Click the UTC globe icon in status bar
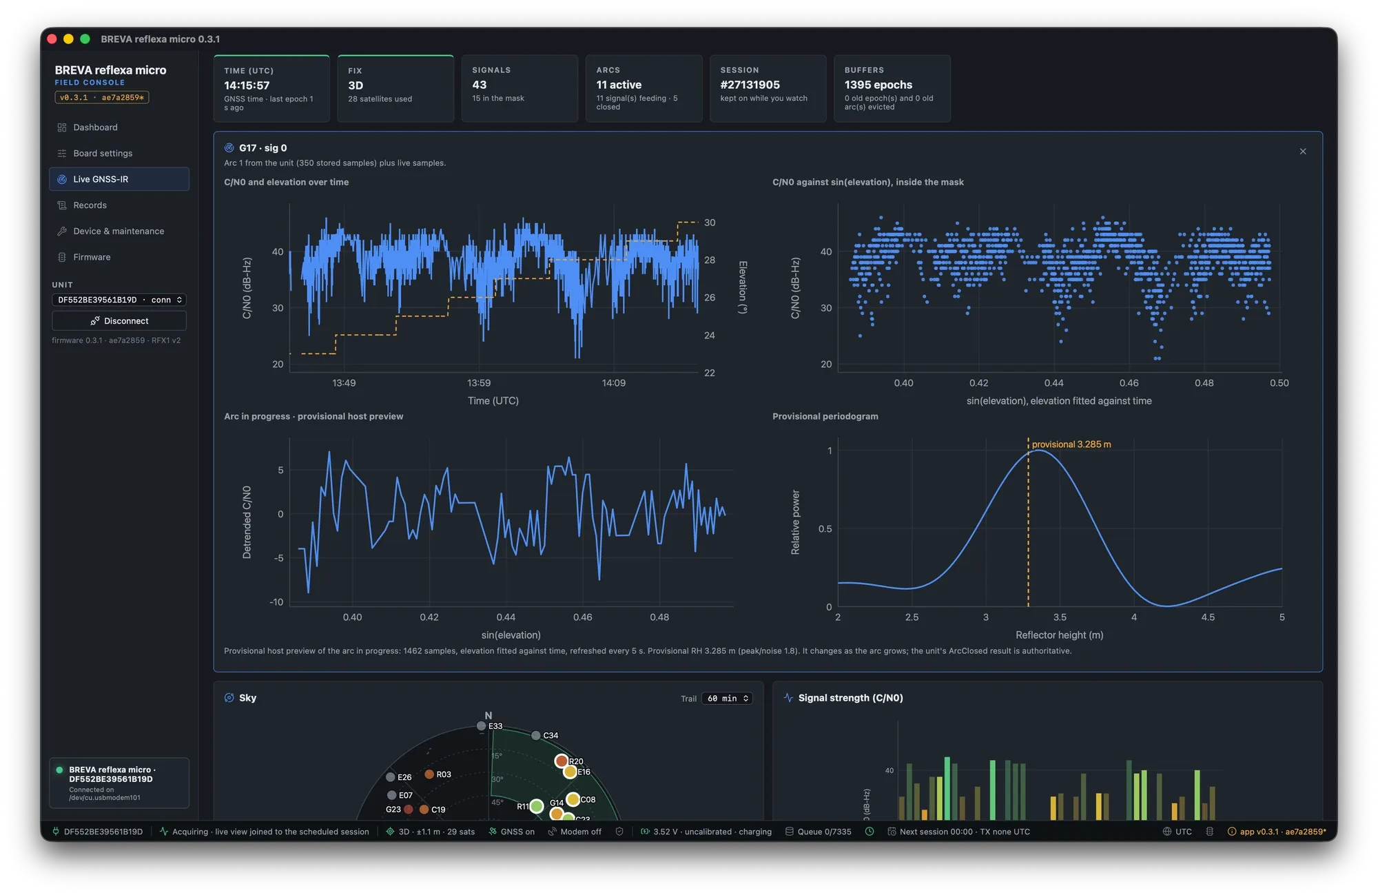This screenshot has width=1378, height=895. 1166,832
